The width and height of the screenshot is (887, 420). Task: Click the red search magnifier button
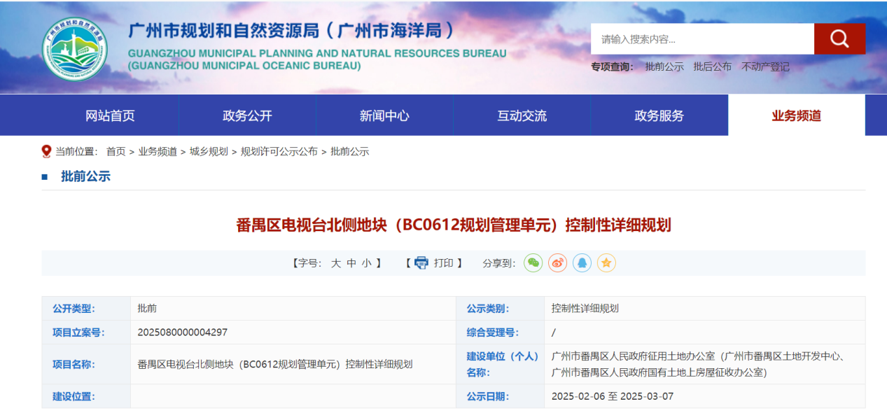(x=839, y=38)
